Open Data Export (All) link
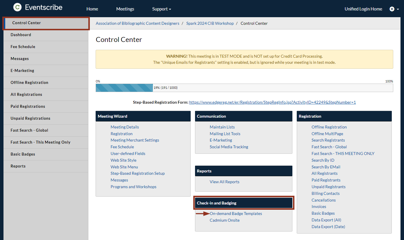This screenshot has width=404, height=240. click(326, 220)
